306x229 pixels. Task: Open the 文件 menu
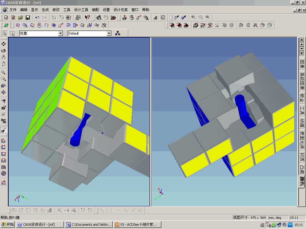(x=13, y=10)
